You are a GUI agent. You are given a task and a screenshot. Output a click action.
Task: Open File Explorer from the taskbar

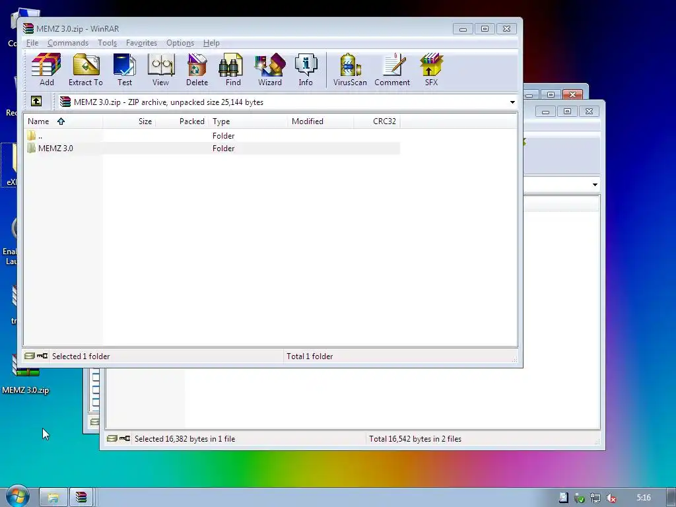pyautogui.click(x=53, y=498)
